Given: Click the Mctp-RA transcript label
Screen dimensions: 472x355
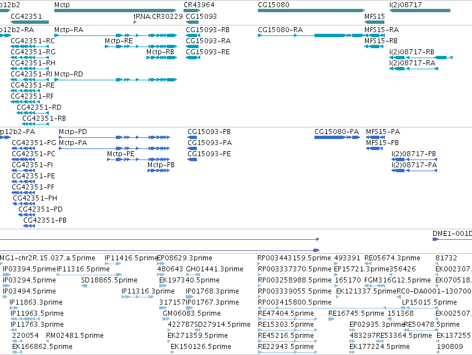Looking at the screenshot, I should [x=69, y=30].
